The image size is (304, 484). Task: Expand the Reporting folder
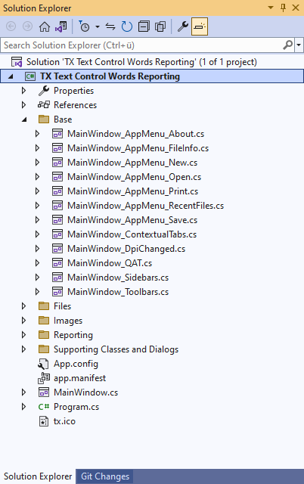coord(23,334)
